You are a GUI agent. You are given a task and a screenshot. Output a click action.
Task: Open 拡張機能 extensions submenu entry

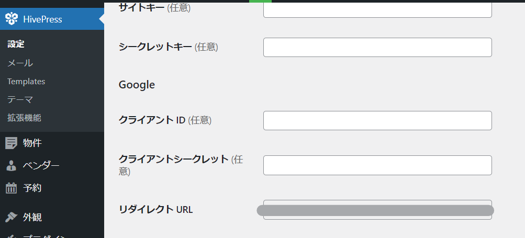click(24, 118)
